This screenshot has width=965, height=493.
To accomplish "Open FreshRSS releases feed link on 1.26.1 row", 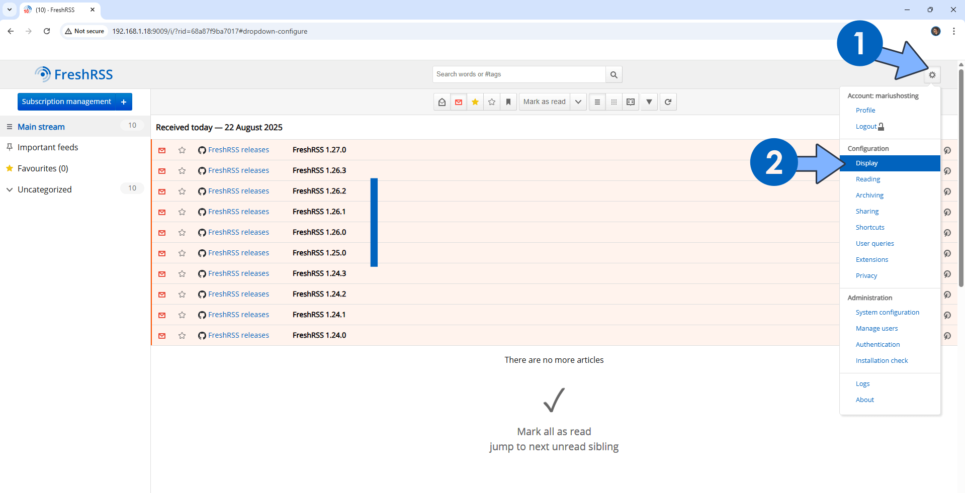I will click(238, 212).
